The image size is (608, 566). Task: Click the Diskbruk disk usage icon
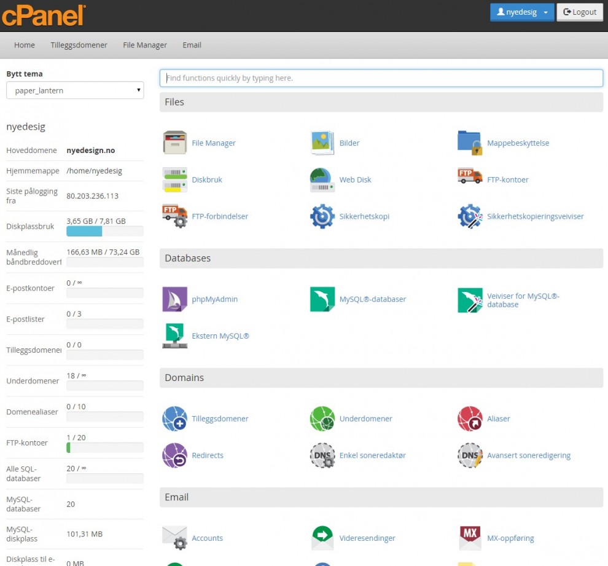pyautogui.click(x=174, y=179)
